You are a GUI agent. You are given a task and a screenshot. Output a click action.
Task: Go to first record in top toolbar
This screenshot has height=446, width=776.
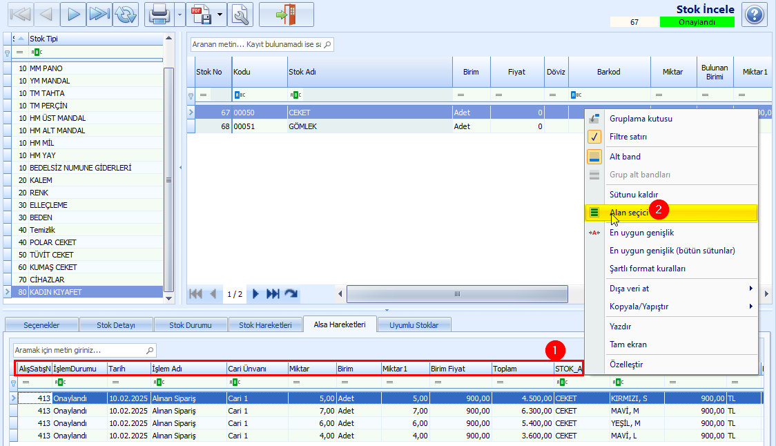(x=21, y=14)
